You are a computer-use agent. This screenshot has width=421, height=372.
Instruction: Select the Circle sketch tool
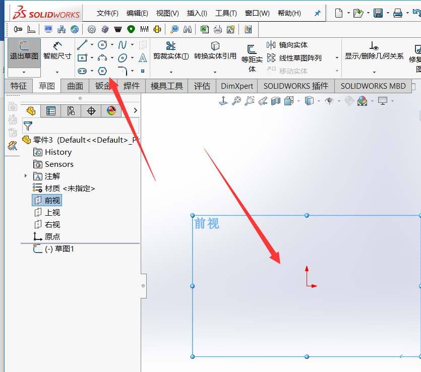[x=102, y=45]
